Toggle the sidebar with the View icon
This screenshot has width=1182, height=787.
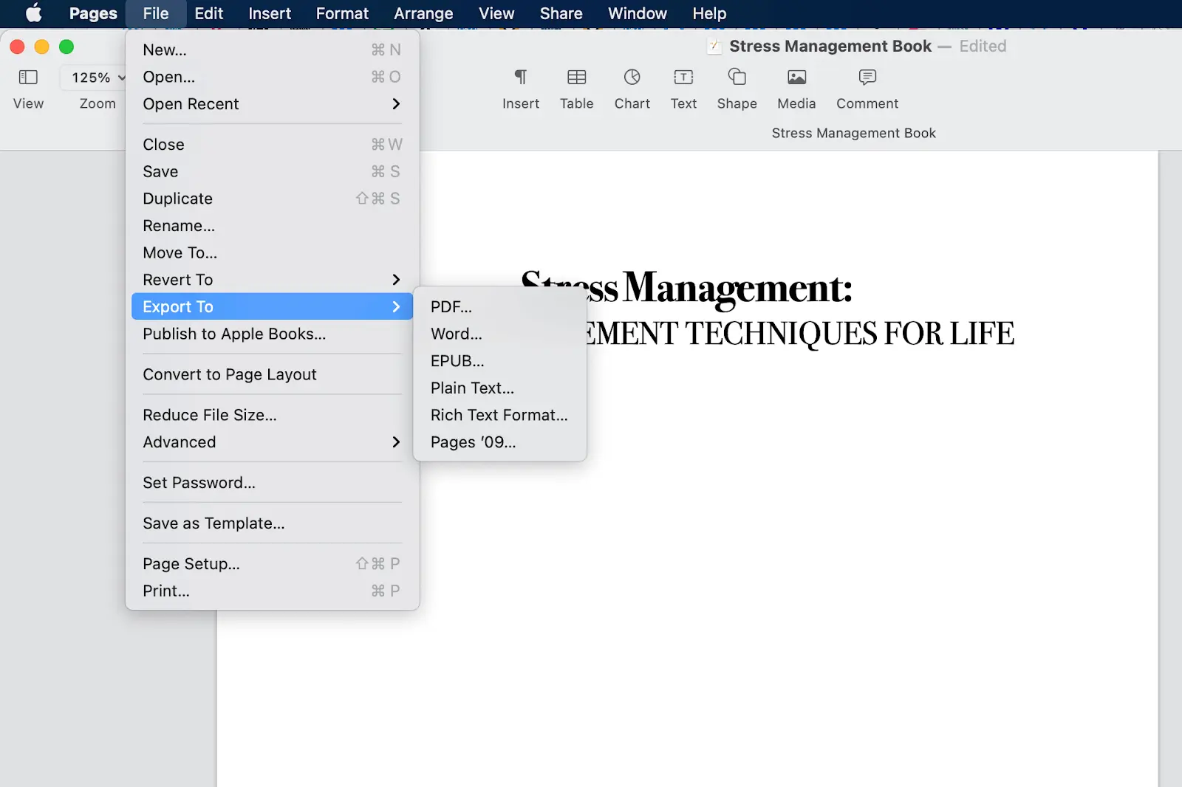tap(28, 77)
